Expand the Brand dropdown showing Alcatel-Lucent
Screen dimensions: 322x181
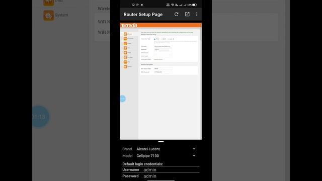[166, 149]
